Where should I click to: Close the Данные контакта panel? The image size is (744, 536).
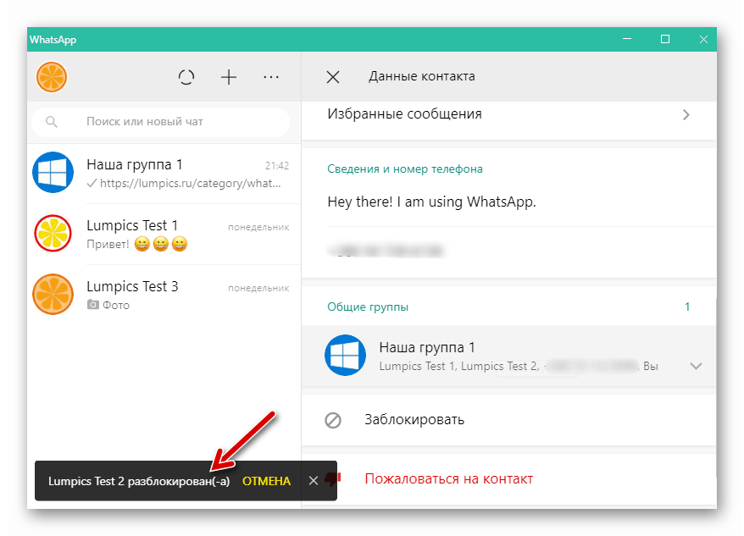point(333,77)
